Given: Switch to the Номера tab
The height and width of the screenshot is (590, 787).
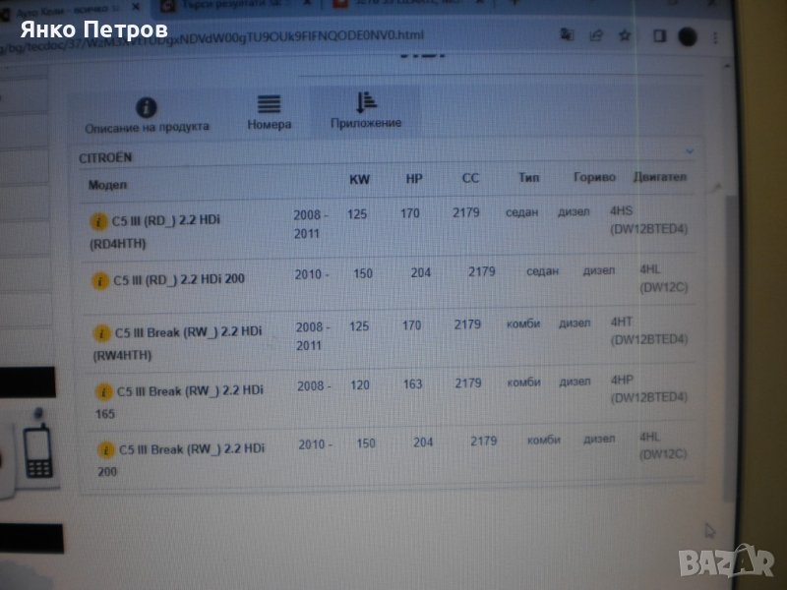Looking at the screenshot, I should pos(269,113).
